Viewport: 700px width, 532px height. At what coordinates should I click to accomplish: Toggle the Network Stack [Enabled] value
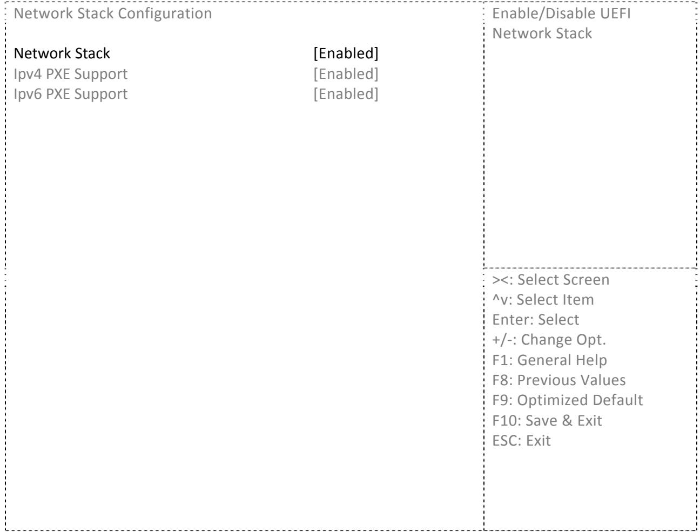click(346, 53)
